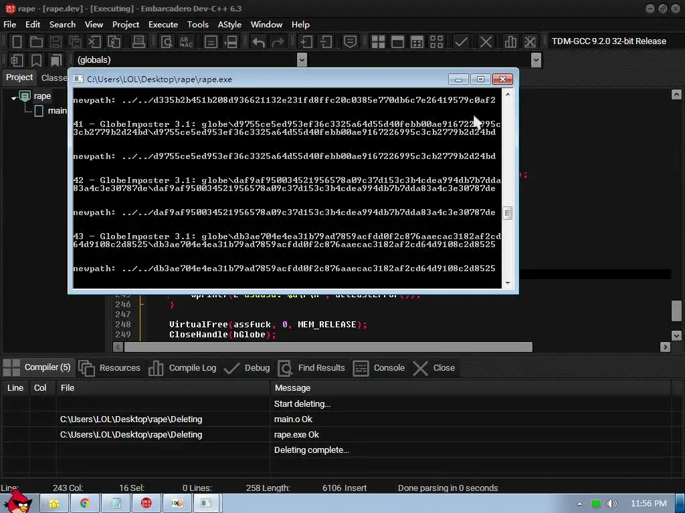The image size is (685, 513).
Task: Click the Close button in bottom panel
Action: 433,368
